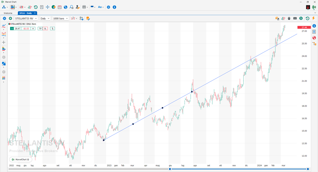Close the STLA - Daily tab
The image size is (318, 172).
(35, 13)
